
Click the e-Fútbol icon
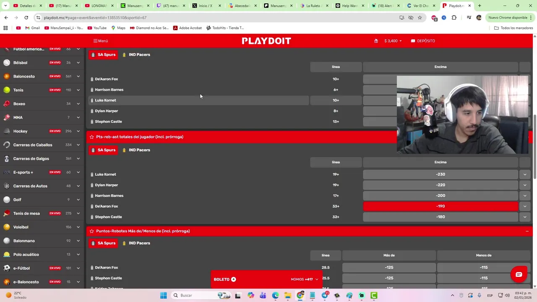7,268
